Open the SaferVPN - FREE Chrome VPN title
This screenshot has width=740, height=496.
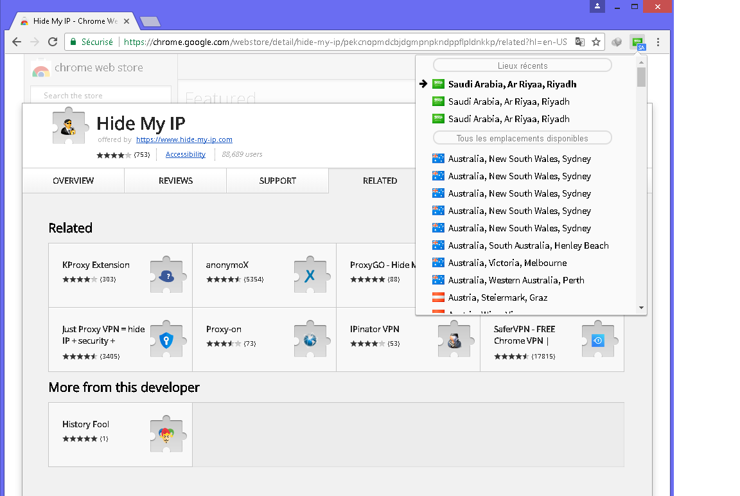[524, 335]
